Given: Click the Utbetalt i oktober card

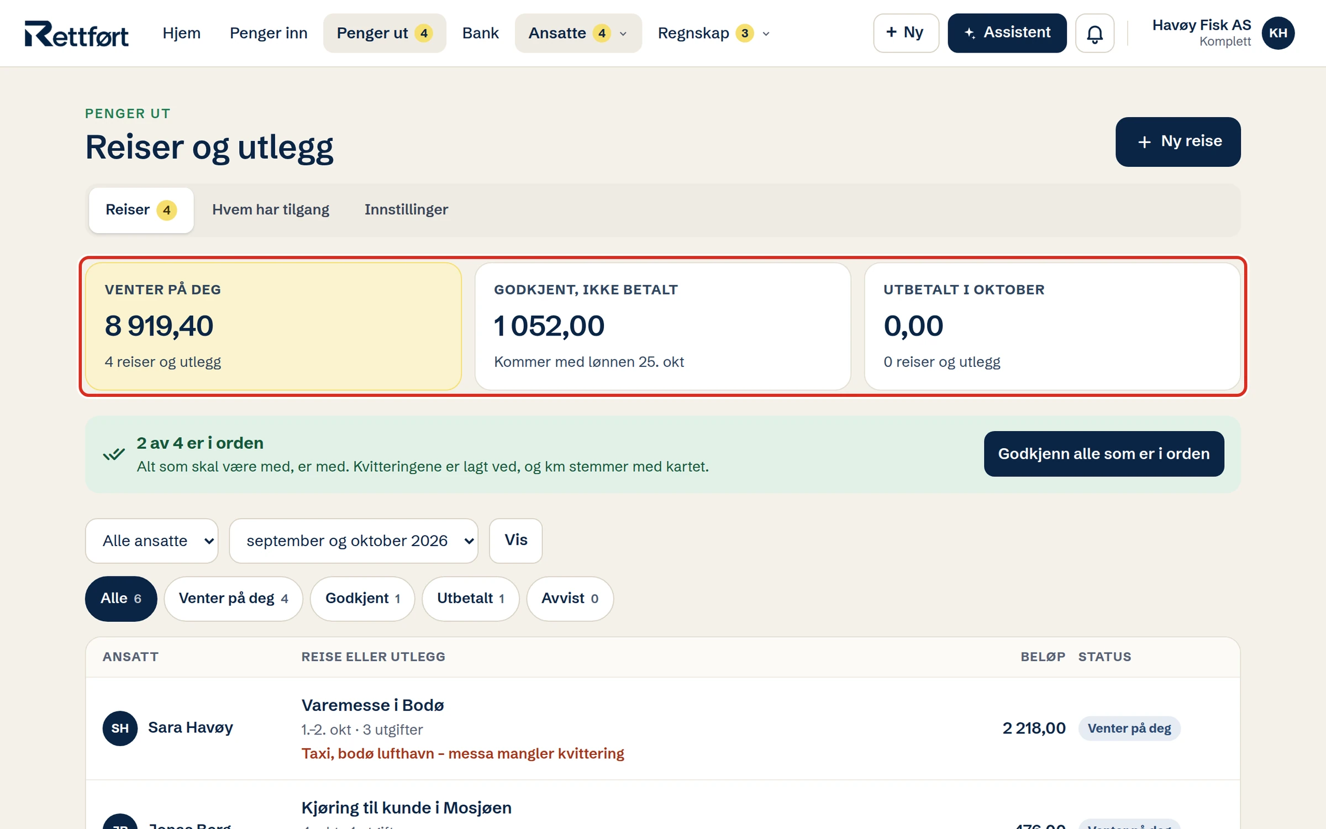Looking at the screenshot, I should click(1053, 326).
